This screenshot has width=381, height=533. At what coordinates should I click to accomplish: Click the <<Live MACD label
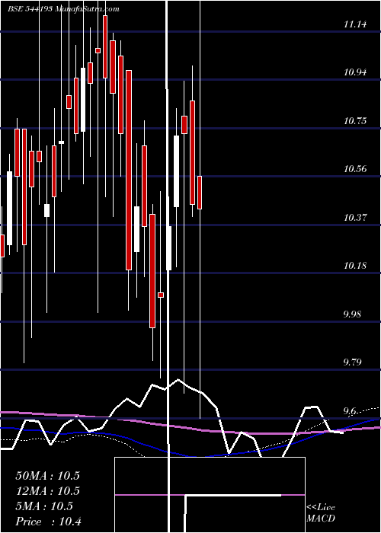tap(321, 513)
